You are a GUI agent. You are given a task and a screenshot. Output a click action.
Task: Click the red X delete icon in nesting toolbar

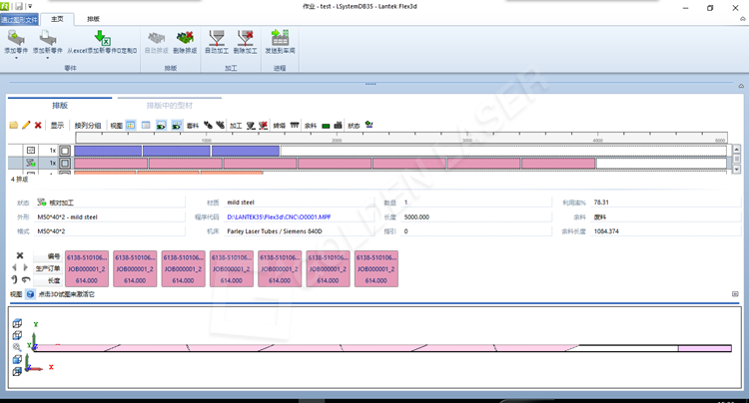tap(38, 126)
